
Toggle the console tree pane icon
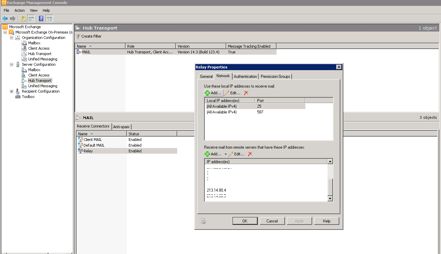point(31,18)
